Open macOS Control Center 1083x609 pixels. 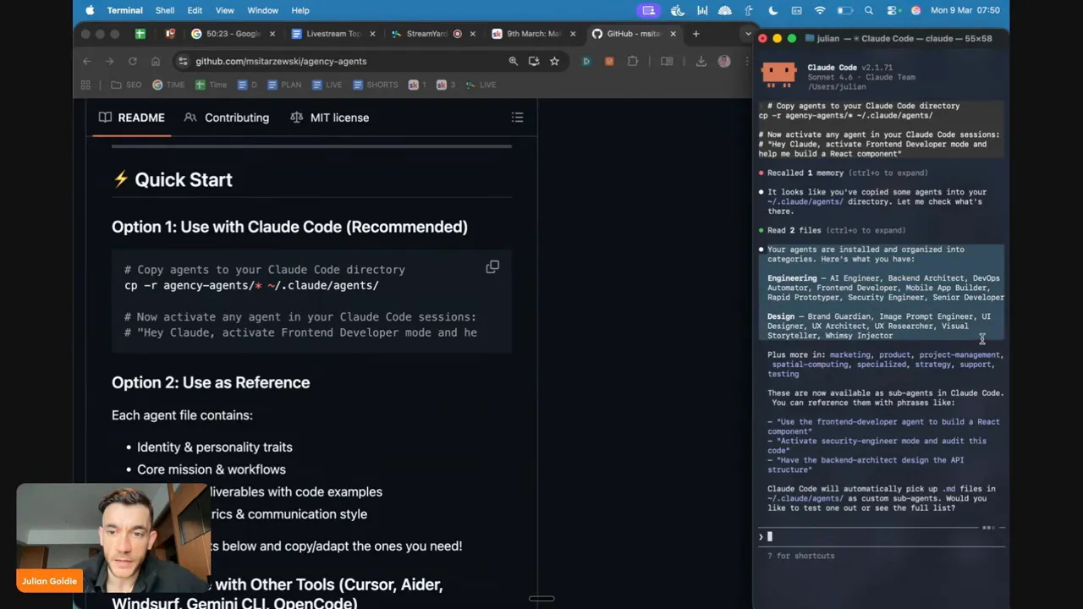tap(893, 10)
